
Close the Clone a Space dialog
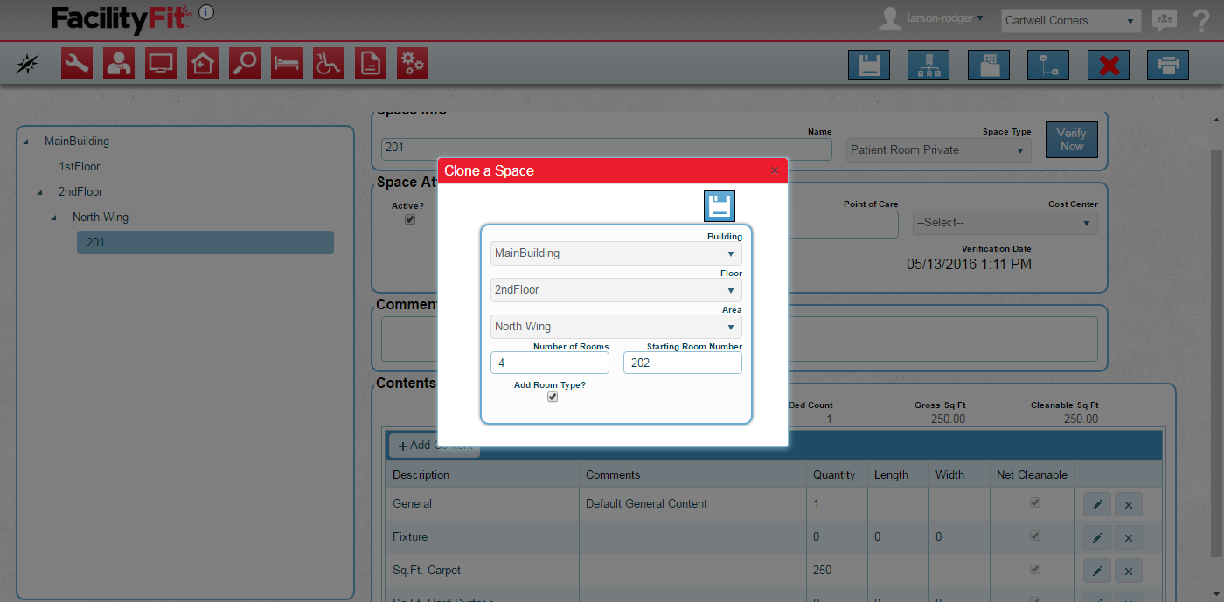(774, 171)
